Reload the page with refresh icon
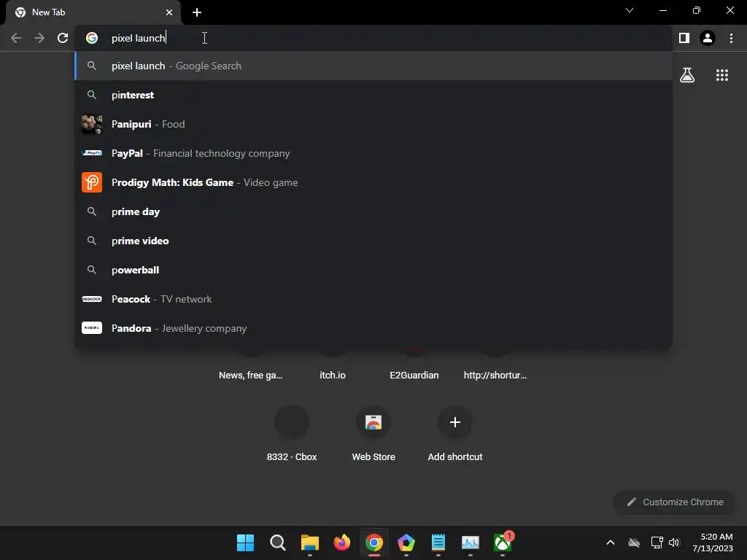Image resolution: width=747 pixels, height=560 pixels. (x=63, y=38)
